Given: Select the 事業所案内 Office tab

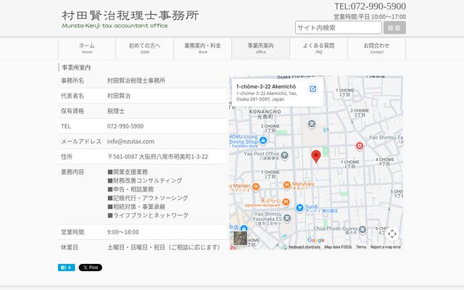Looking at the screenshot, I should click(261, 49).
